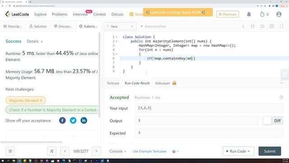Share acceptance on LinkedIn
Screen dimensions: 289x163
coord(84,120)
